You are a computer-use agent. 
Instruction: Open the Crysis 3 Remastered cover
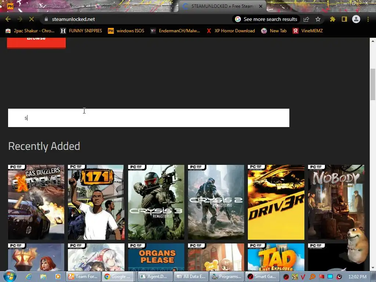156,202
